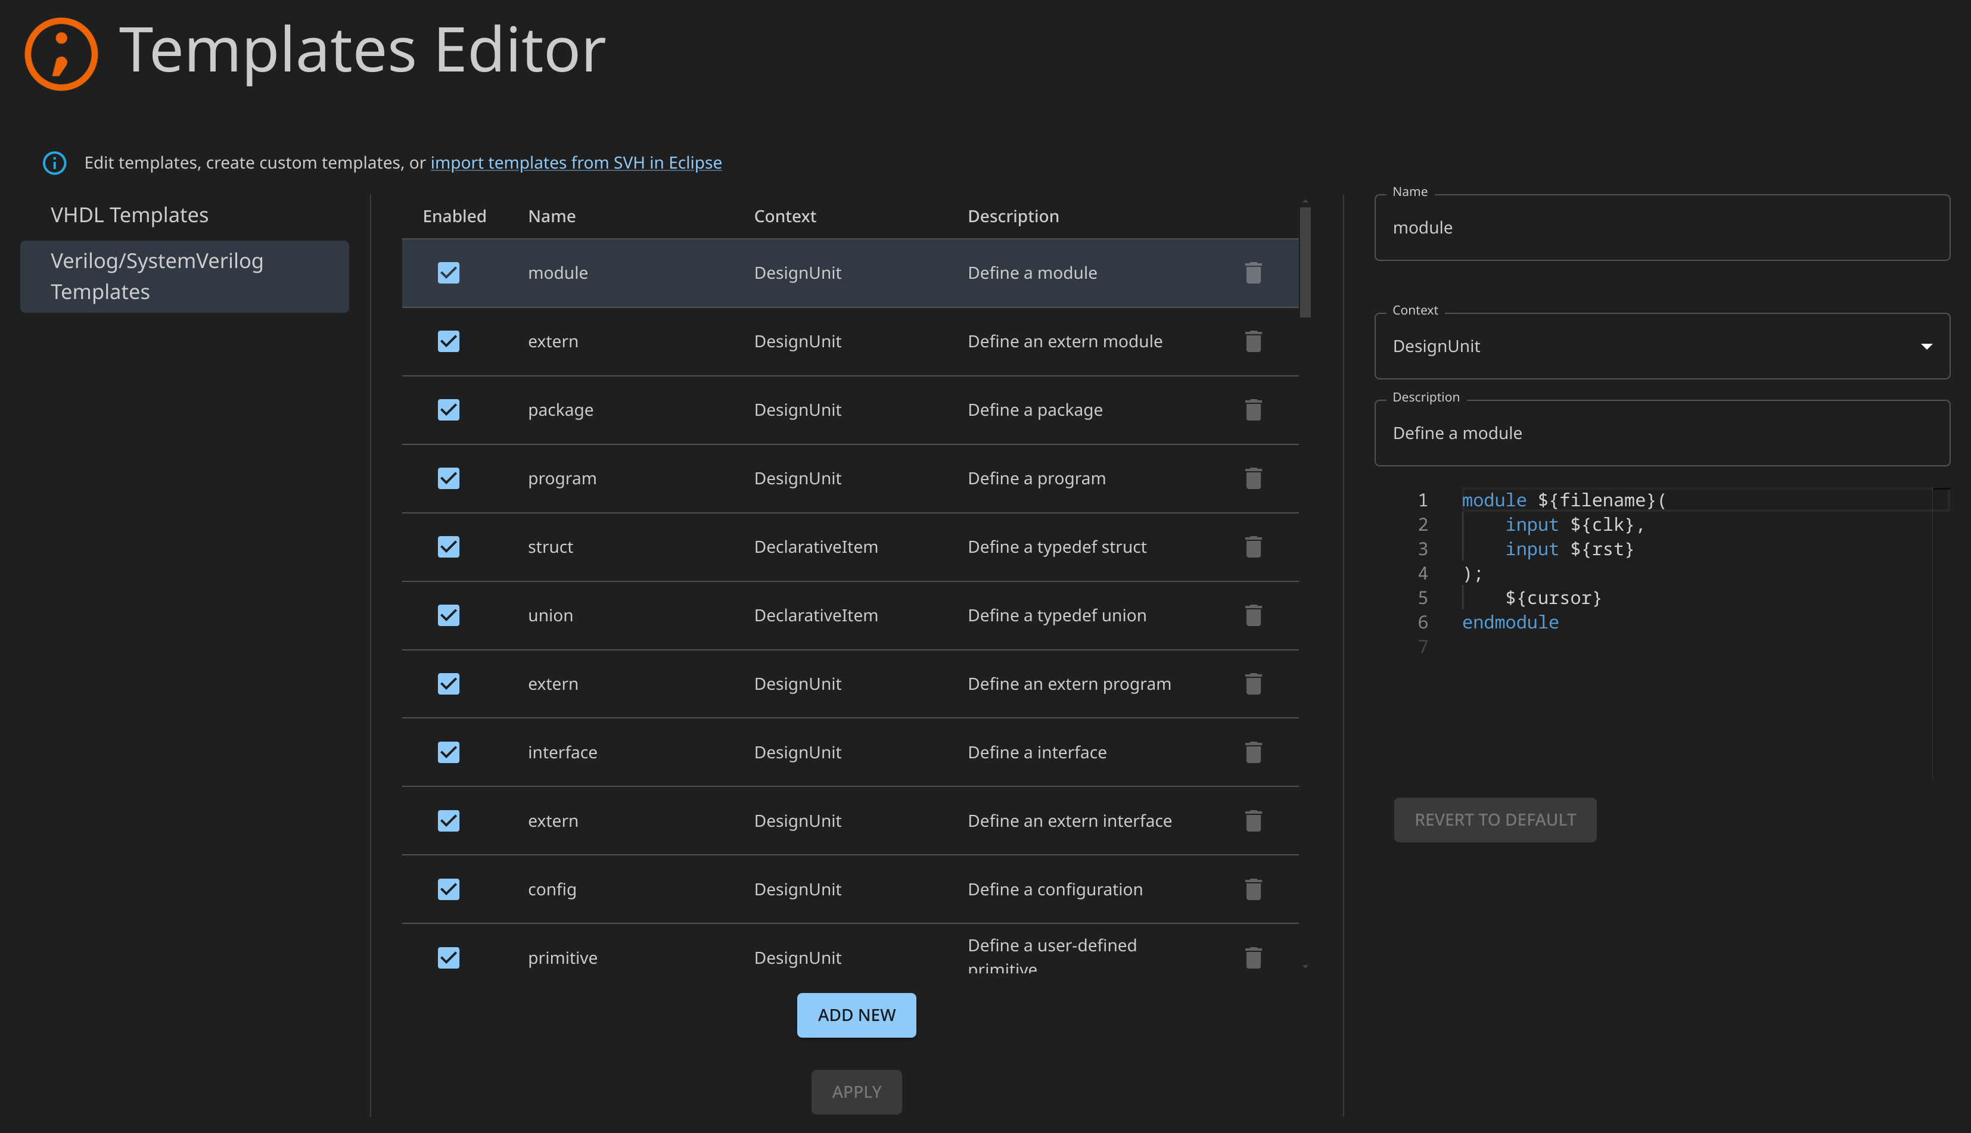Viewport: 1971px width, 1133px height.
Task: Delete the config template
Action: point(1253,889)
